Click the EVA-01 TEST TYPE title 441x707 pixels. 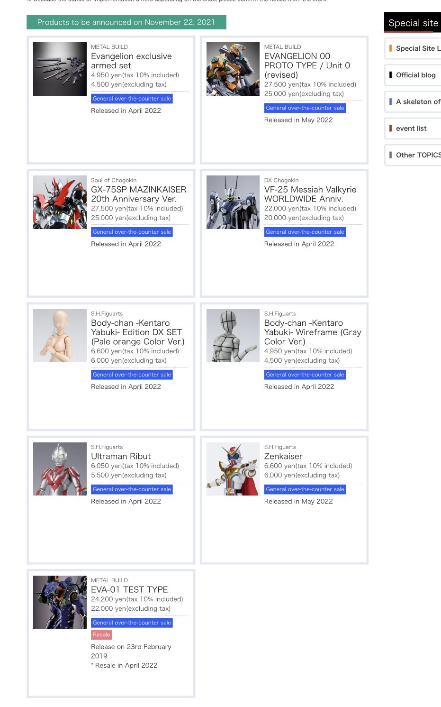point(129,589)
